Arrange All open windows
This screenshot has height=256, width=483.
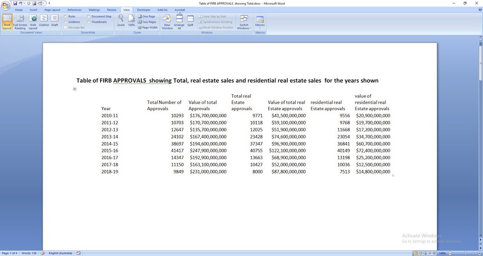tap(179, 22)
